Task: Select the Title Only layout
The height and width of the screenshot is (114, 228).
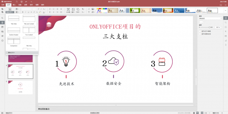Action: pyautogui.click(x=29, y=42)
